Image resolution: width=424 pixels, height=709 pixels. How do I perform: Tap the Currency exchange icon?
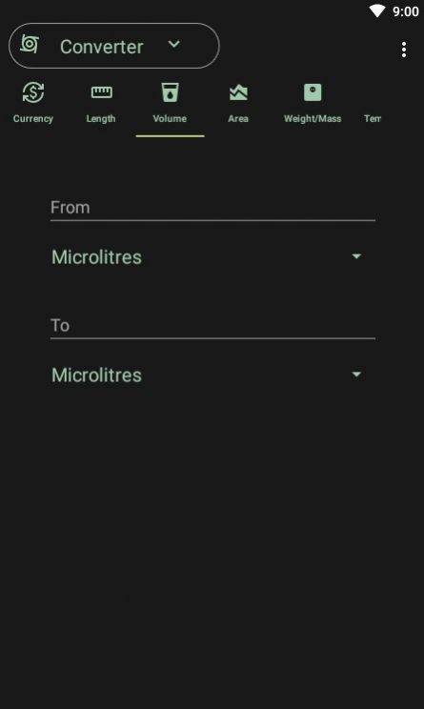coord(33,92)
